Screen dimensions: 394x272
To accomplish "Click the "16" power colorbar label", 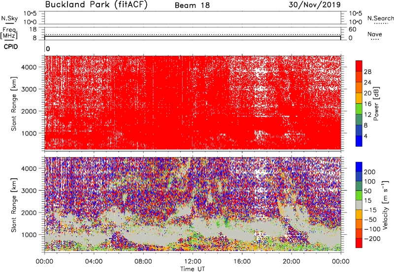I will [x=367, y=104].
